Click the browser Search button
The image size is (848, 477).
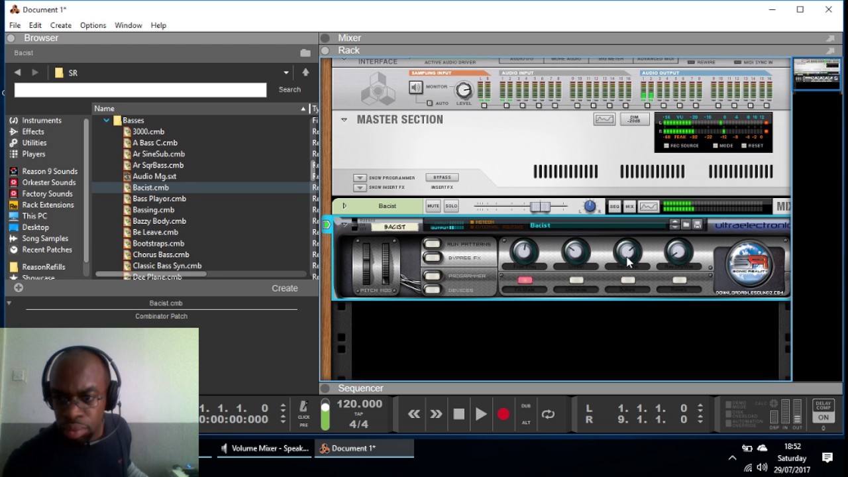point(290,89)
